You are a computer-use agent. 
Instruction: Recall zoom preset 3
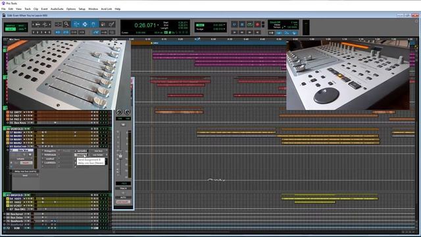point(41,32)
